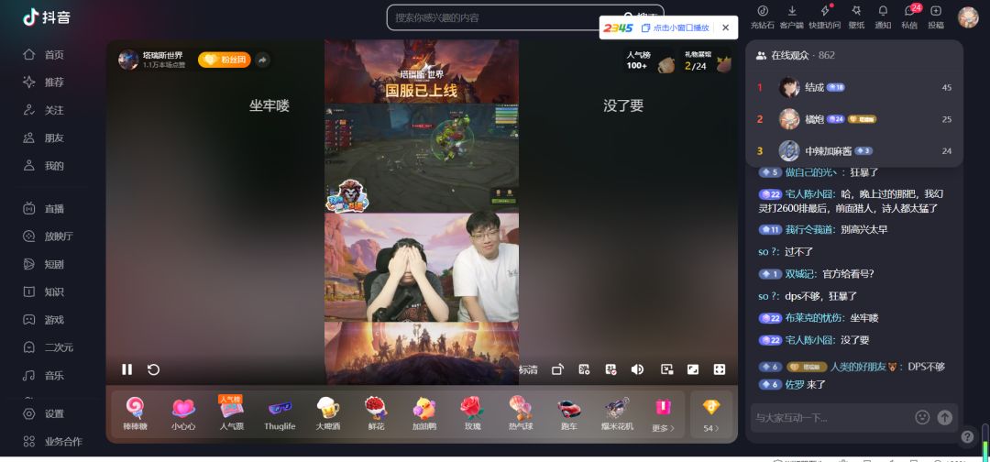The image size is (990, 462).
Task: Expand 更多 to see more gifts
Action: (x=663, y=414)
